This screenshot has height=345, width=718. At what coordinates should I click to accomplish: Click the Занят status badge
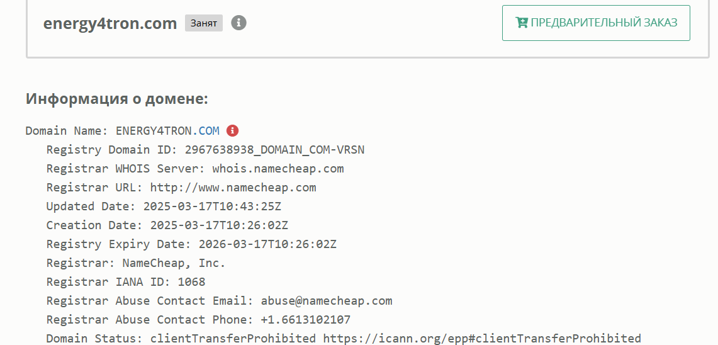coord(203,23)
